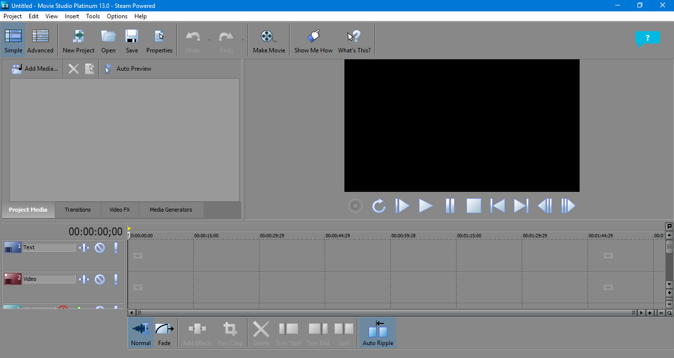Viewport: 674px width, 358px height.
Task: Select the Normal edit tool
Action: pyautogui.click(x=141, y=333)
